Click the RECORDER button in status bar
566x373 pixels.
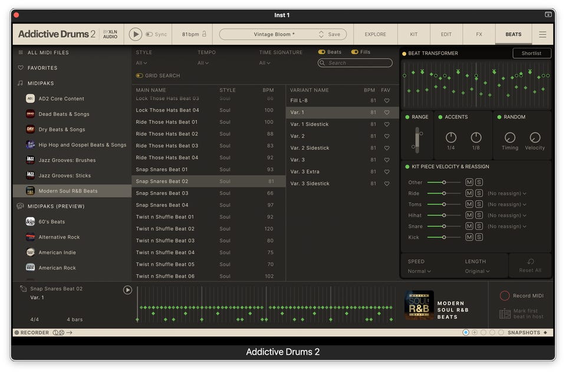[x=31, y=332]
